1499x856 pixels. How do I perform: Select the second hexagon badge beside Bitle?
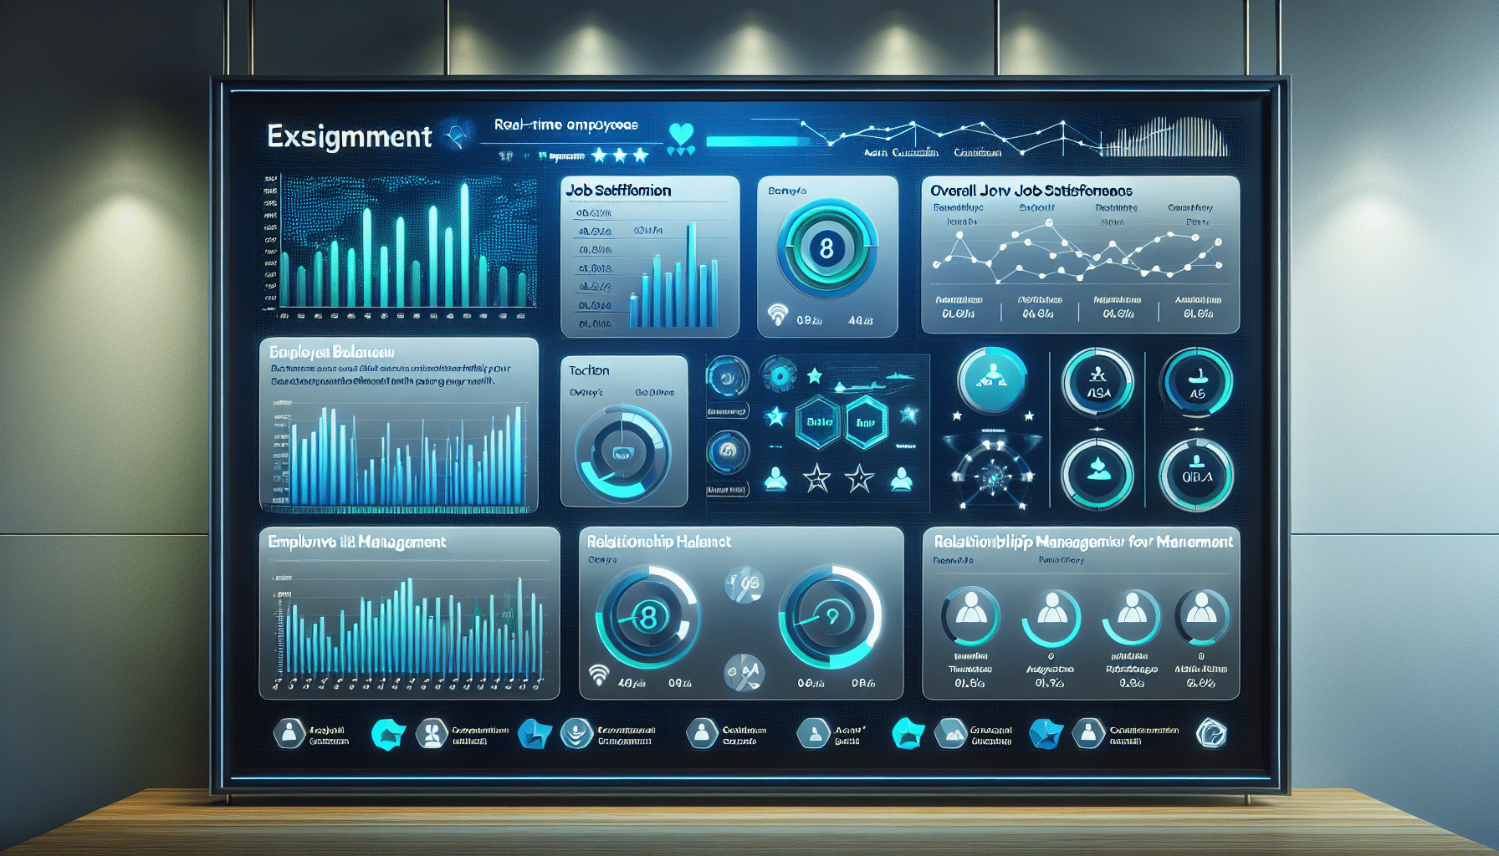coord(866,421)
